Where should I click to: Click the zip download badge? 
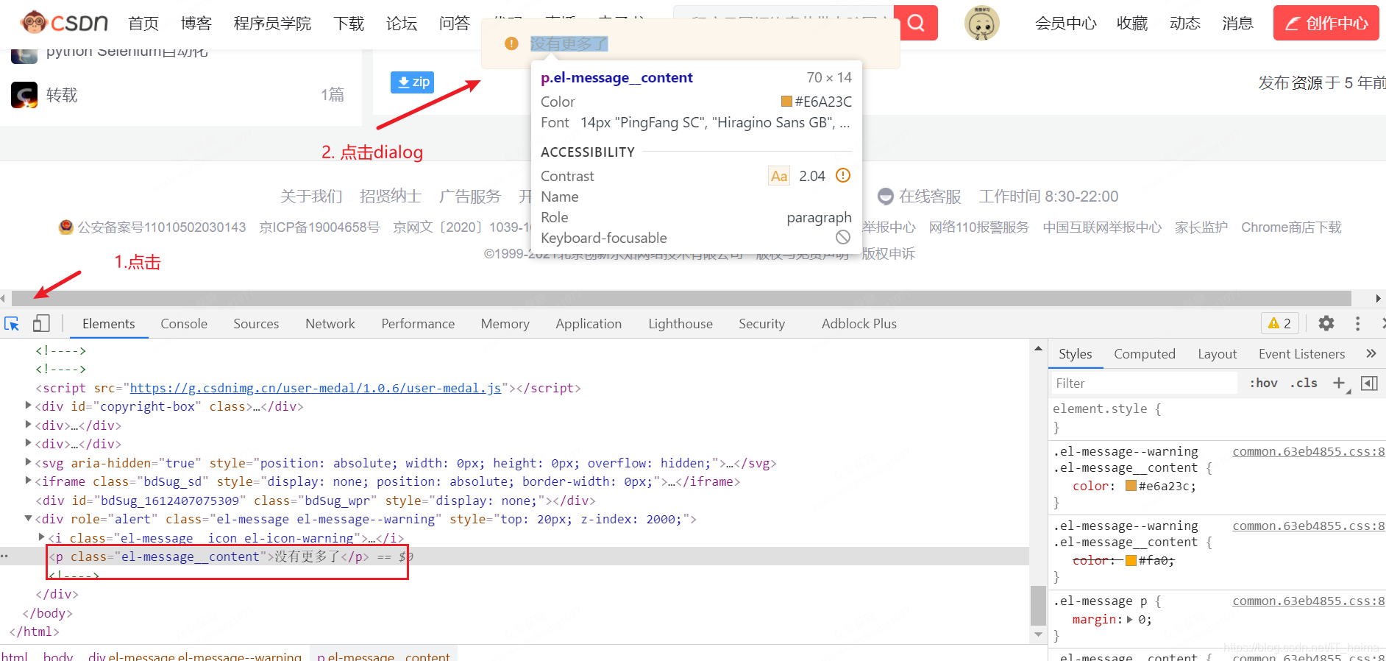click(x=412, y=82)
